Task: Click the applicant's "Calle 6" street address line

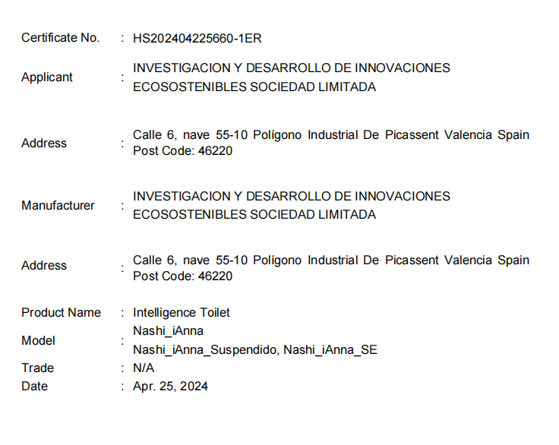Action: 330,134
